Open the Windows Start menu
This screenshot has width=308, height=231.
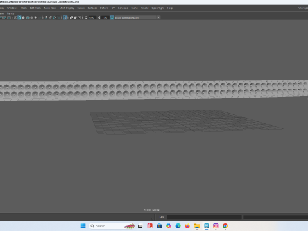coord(83,226)
